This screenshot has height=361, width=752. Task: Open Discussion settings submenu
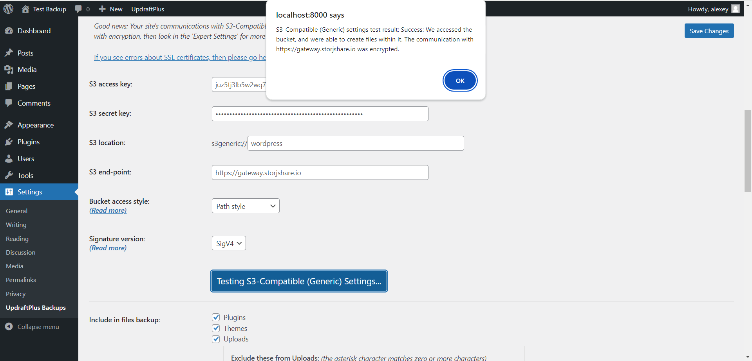[20, 252]
